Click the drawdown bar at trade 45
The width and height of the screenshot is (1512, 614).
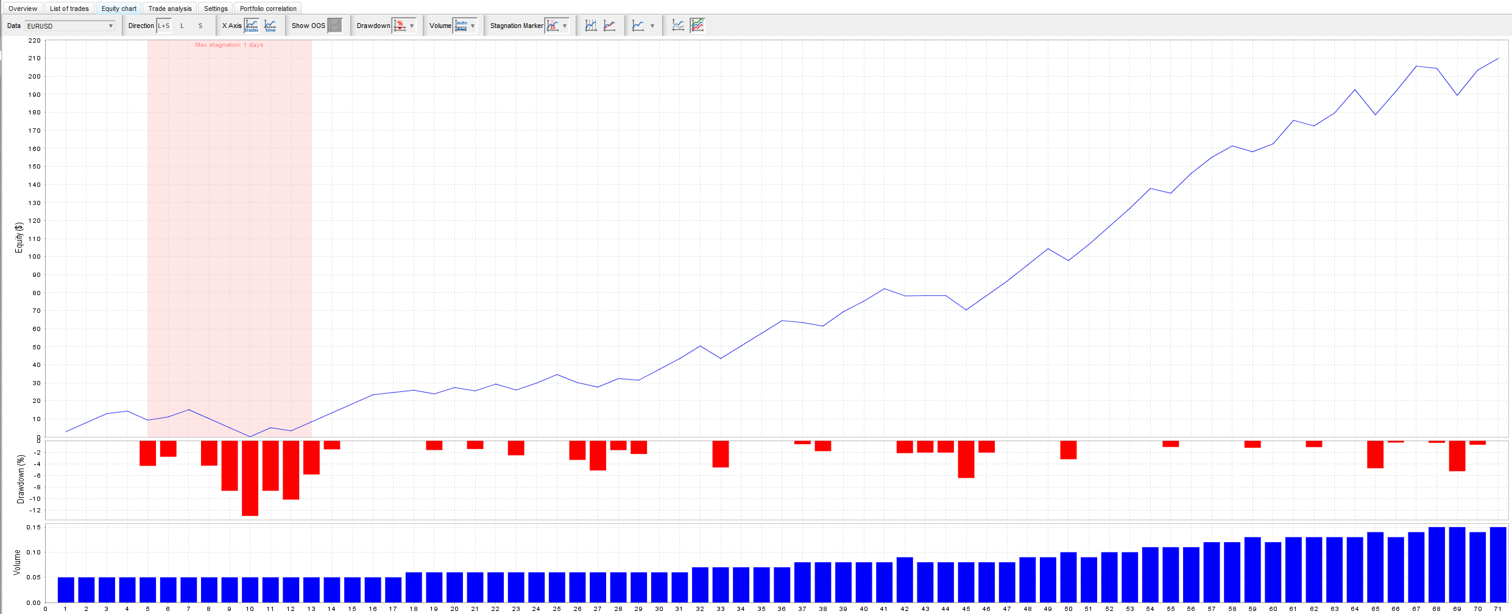click(x=966, y=459)
